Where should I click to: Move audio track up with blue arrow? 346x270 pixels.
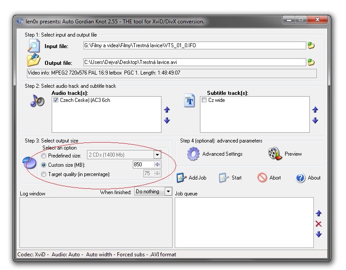click(167, 109)
